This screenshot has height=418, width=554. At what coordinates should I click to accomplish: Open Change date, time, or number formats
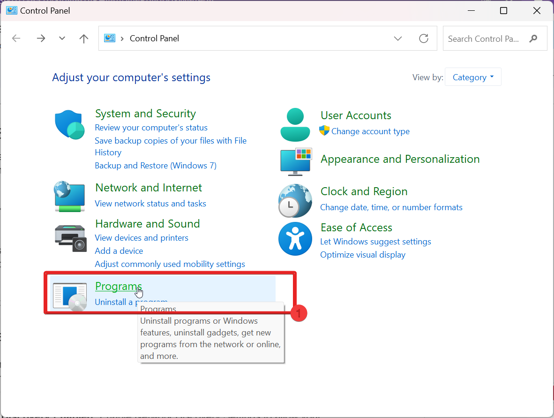pyautogui.click(x=391, y=207)
